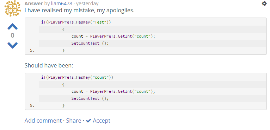This screenshot has height=130, width=270.
Task: Click the Add comment link
Action: point(43,121)
